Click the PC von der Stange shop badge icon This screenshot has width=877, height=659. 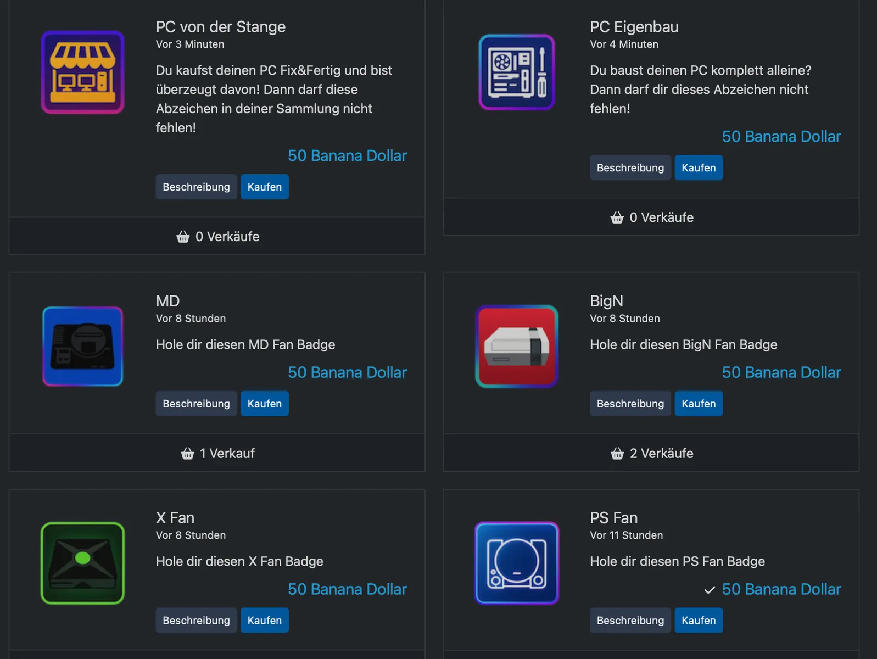tap(82, 72)
